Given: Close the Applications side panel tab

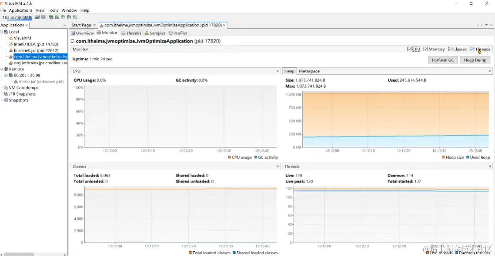Looking at the screenshot, I should 27,25.
